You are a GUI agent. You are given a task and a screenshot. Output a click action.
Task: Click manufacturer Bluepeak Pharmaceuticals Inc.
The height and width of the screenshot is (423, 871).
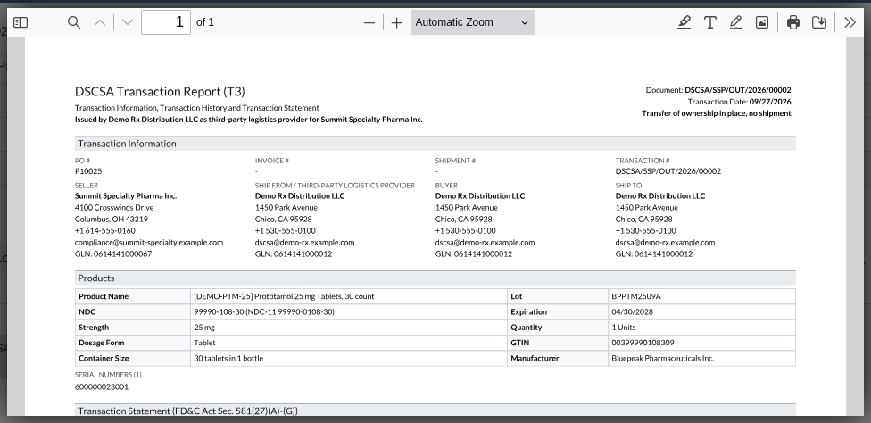[x=663, y=359]
